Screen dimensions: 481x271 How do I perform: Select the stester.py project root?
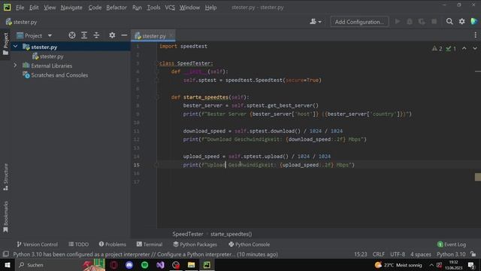(44, 47)
